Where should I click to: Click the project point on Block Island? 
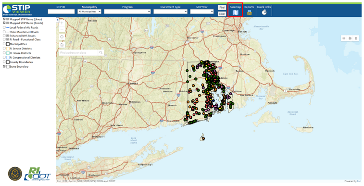[x=203, y=138]
